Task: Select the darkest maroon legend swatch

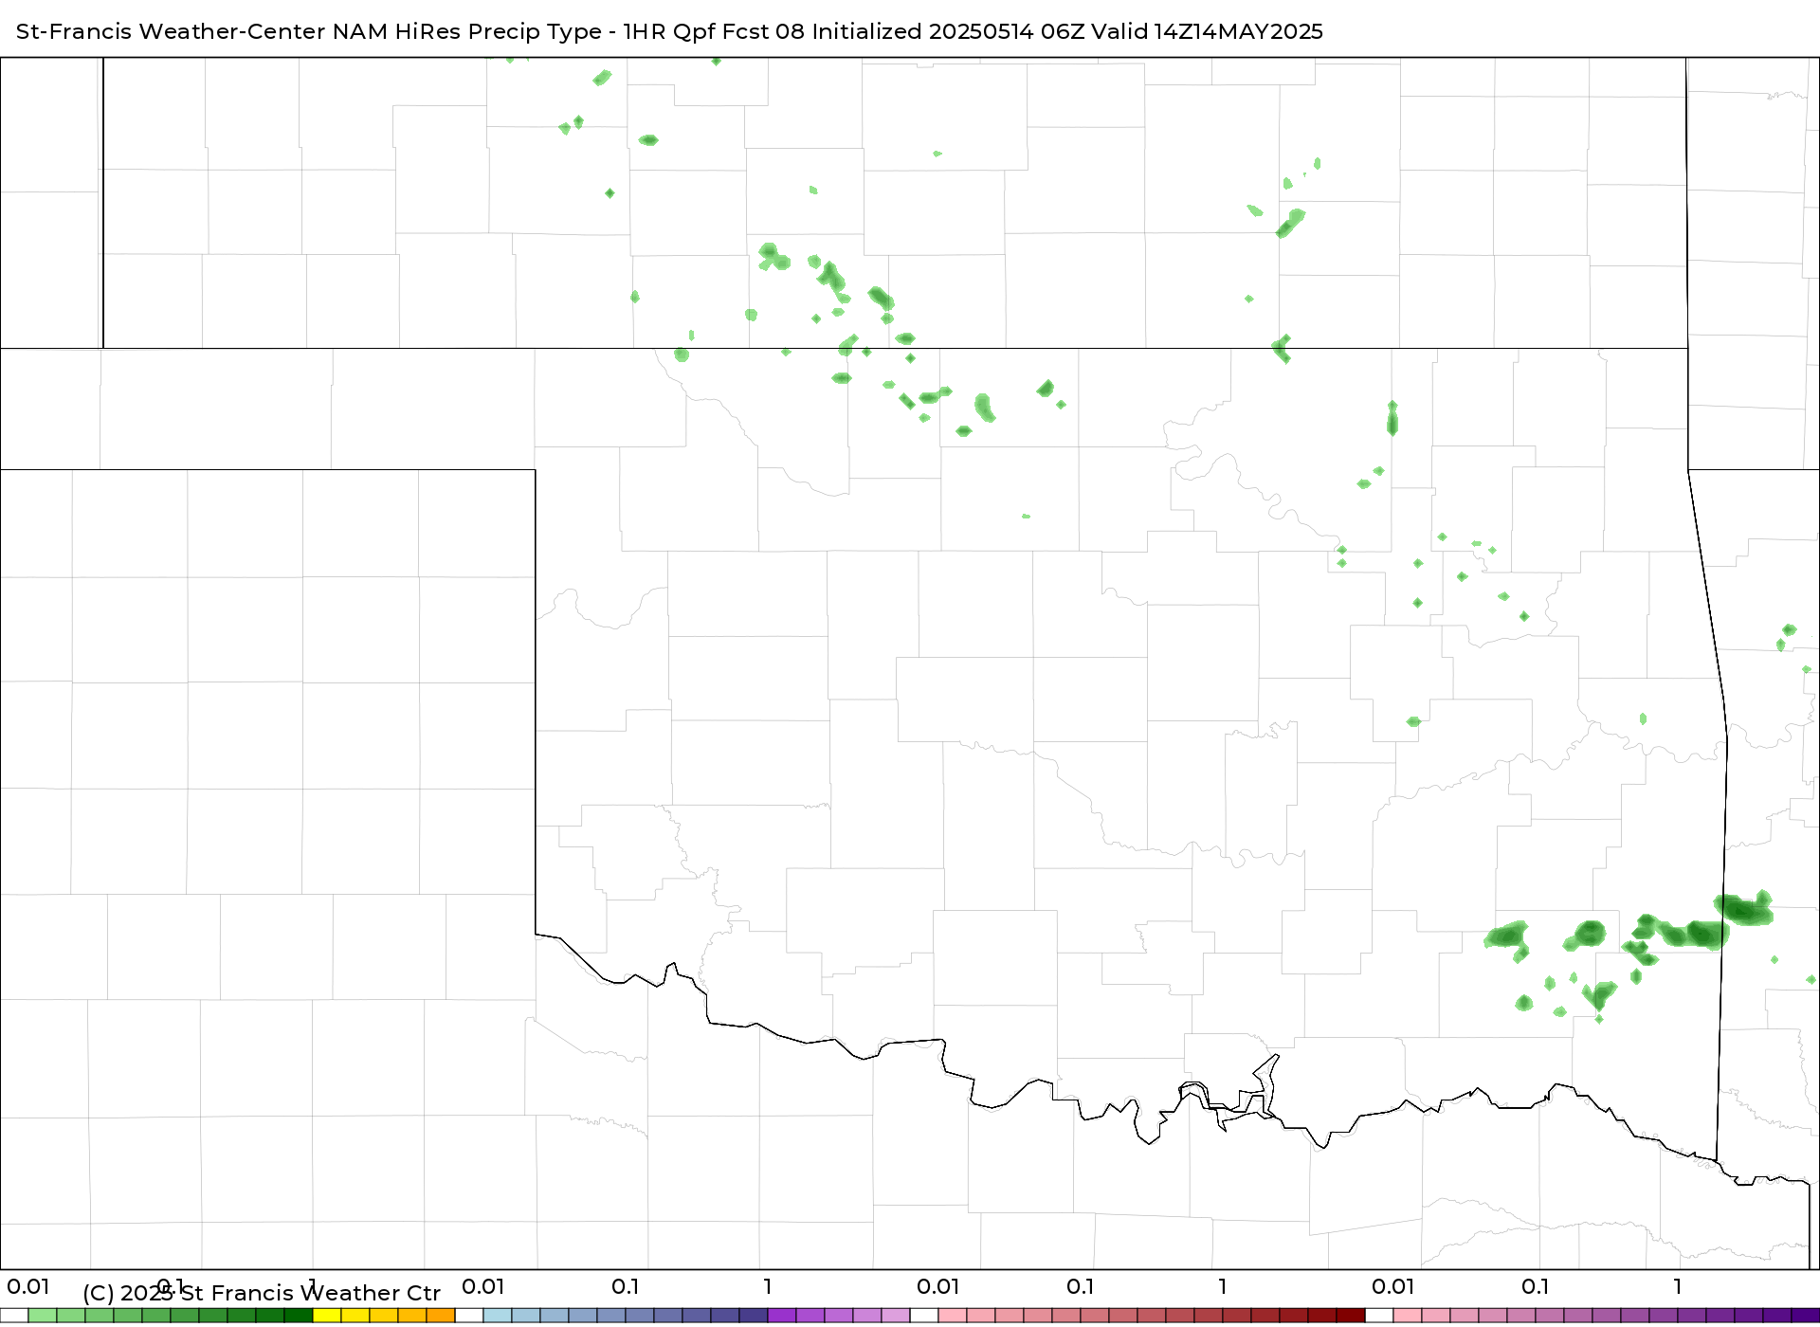Action: tap(1351, 1316)
